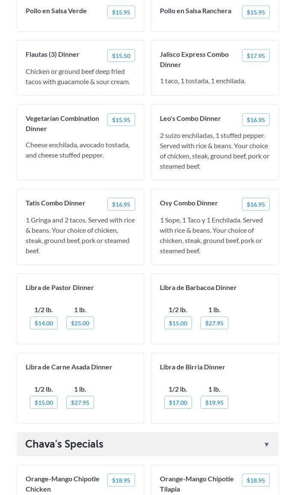Screen dimensions: 295x495
Task: Click Orange-Mango Chipotle Tilapia $18.95 price
Action: pos(256,480)
